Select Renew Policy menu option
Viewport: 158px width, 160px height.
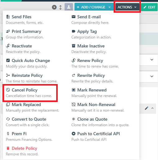click(95, 63)
